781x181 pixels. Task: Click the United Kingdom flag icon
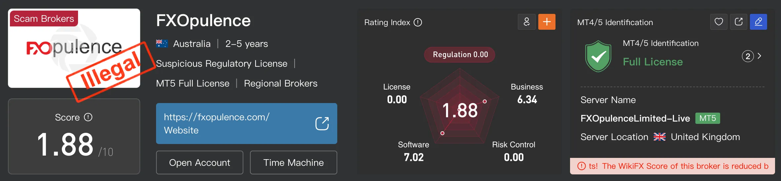[x=659, y=137]
